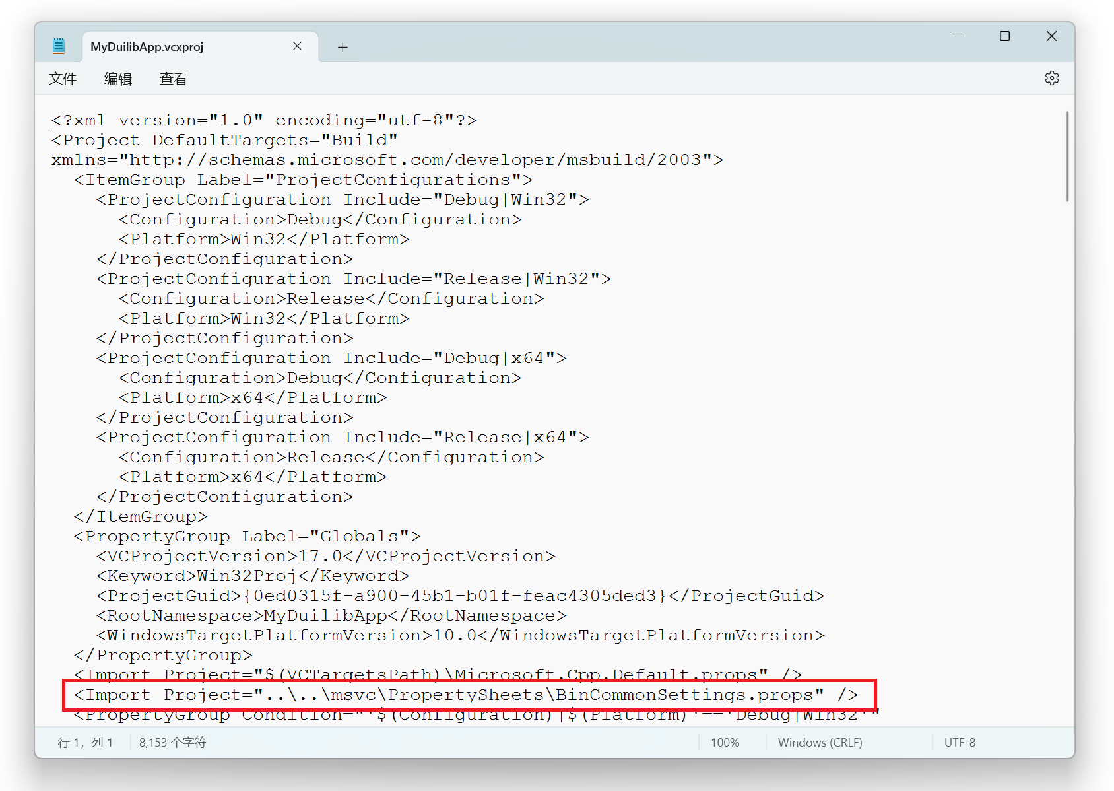Place cursor in the xml version declaration line

coord(264,120)
